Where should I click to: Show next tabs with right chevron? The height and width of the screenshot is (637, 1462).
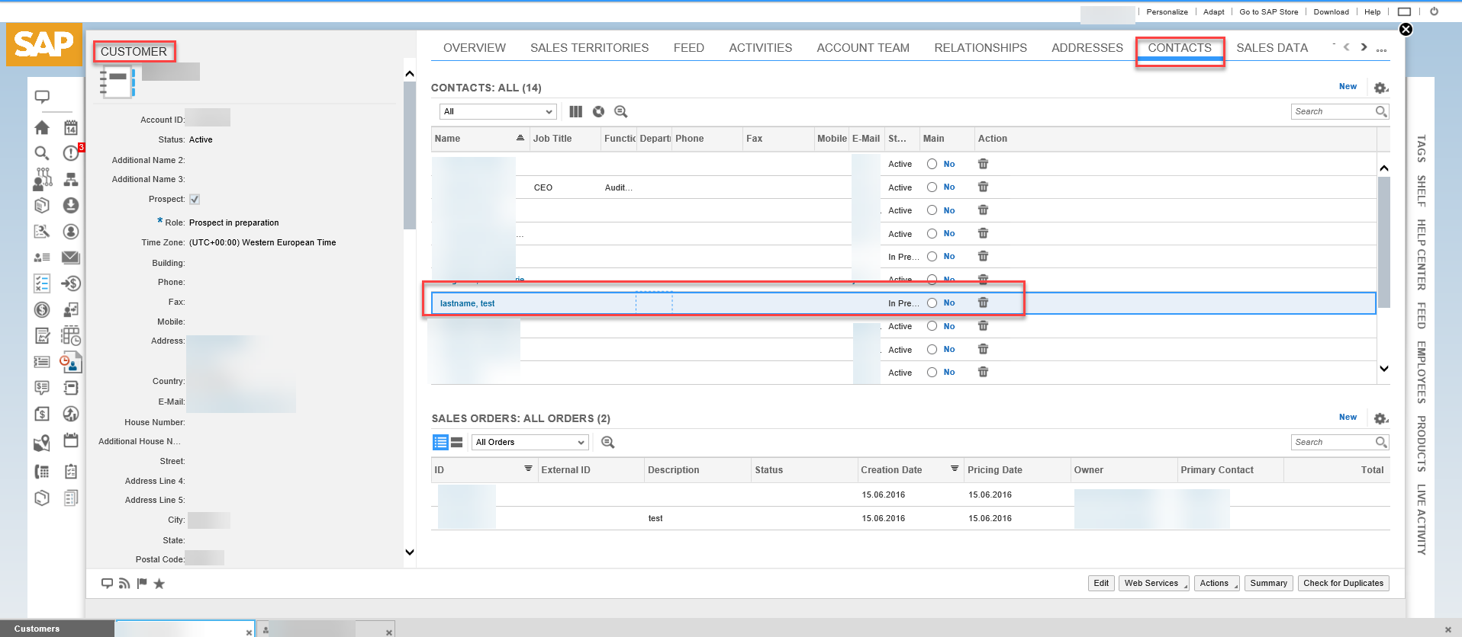click(1364, 47)
